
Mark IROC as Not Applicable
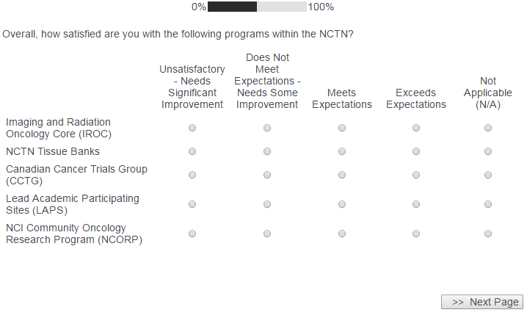click(x=487, y=128)
